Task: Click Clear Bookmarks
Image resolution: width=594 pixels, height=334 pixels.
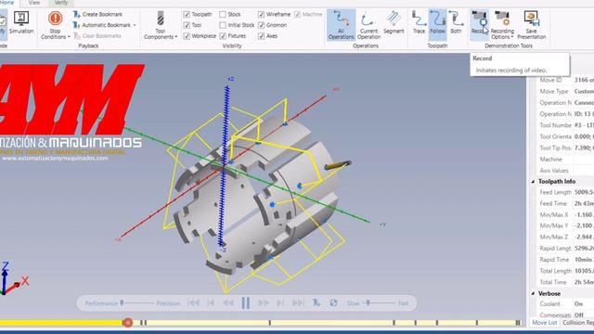Action: coord(97,36)
